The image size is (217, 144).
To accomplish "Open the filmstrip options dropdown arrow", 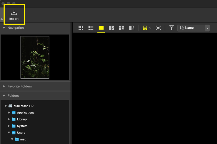I will pyautogui.click(x=150, y=28).
